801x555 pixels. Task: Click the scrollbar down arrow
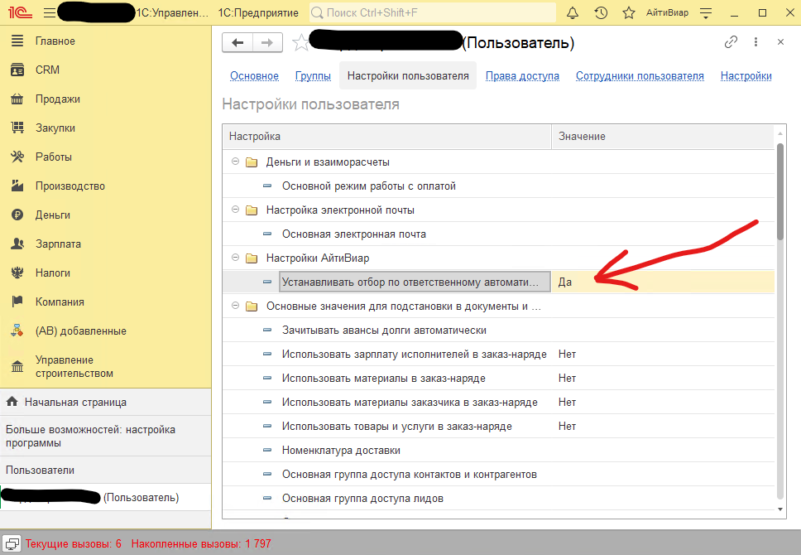pos(780,509)
